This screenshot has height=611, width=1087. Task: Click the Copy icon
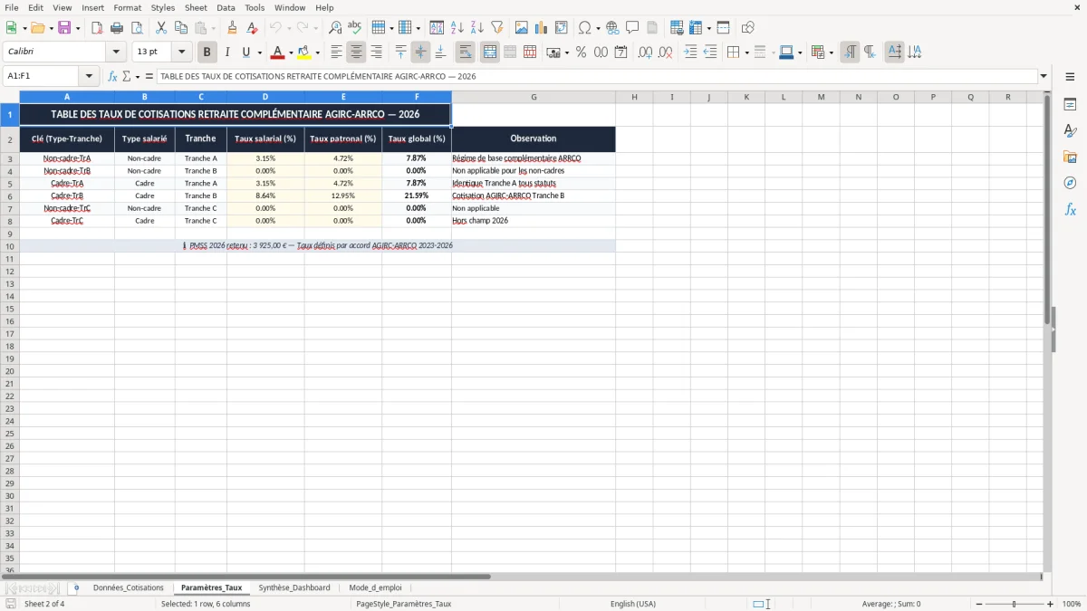pyautogui.click(x=180, y=28)
